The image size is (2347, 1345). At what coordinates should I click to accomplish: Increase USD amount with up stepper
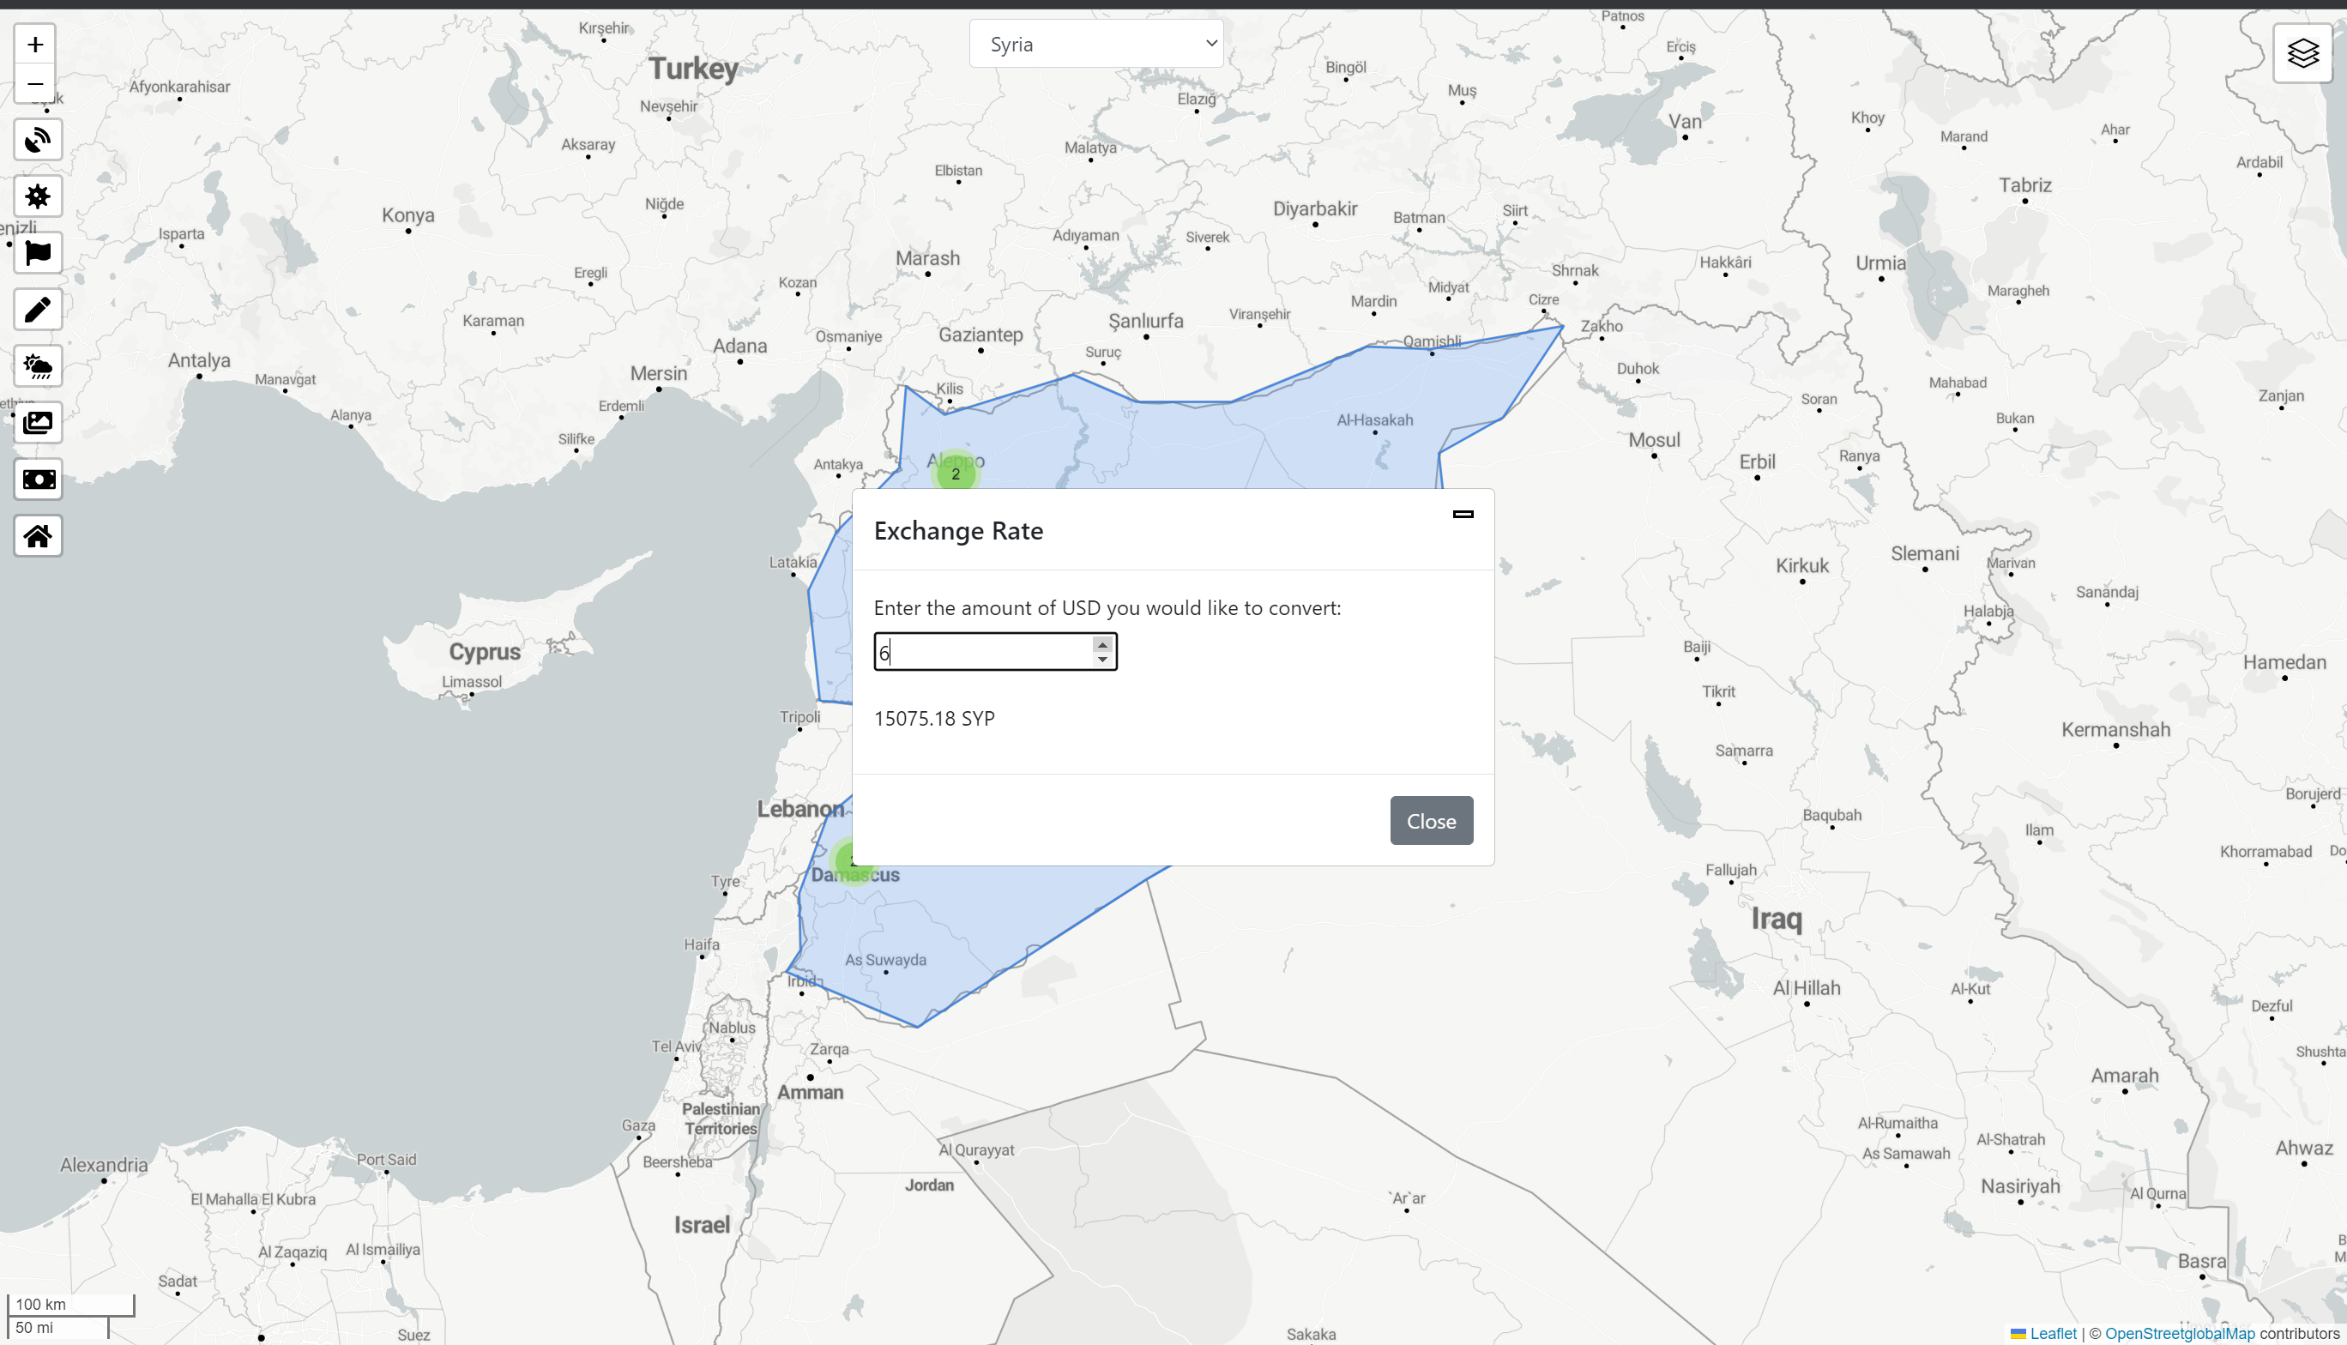1102,645
